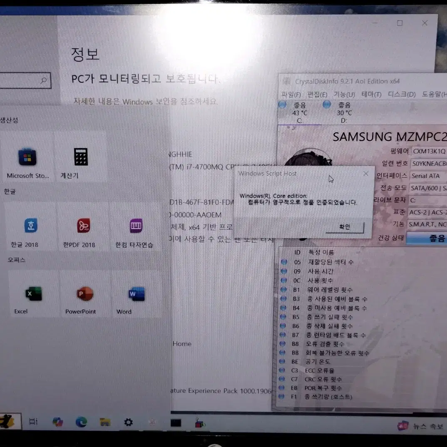
Task: Select the 공기 온도 attribute row
Action: tap(362, 362)
